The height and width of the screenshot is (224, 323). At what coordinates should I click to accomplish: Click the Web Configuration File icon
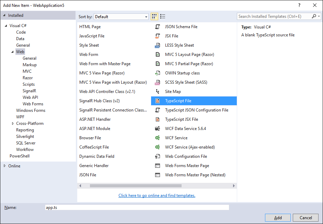click(158, 156)
